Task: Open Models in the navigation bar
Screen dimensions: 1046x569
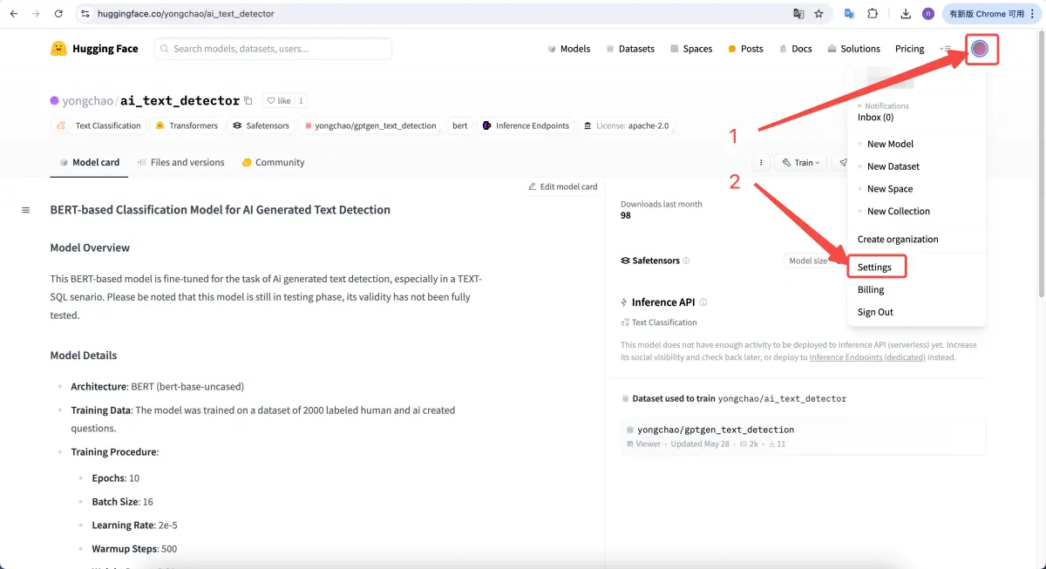Action: tap(568, 49)
